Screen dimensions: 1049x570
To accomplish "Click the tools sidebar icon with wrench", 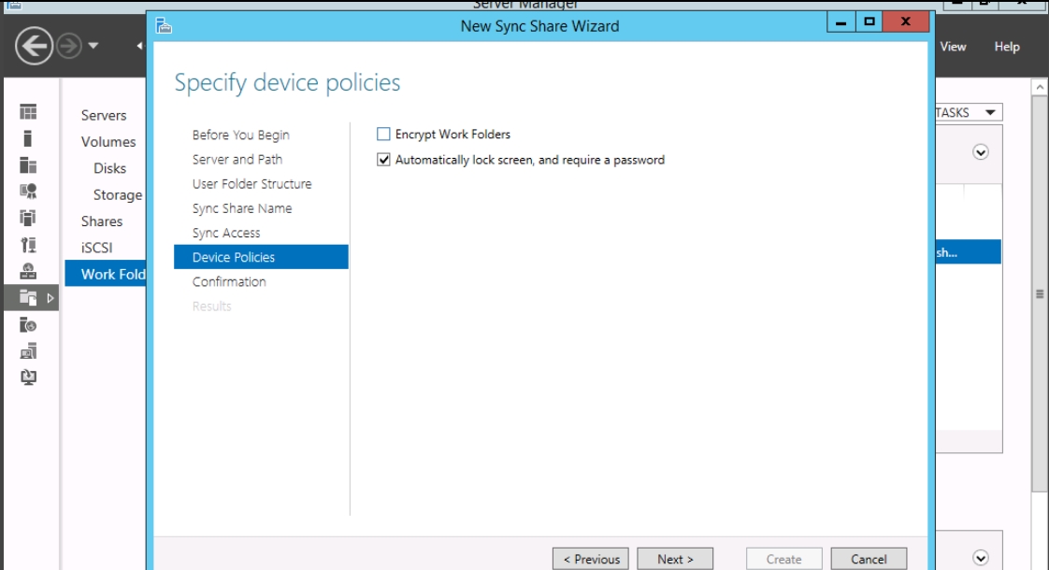I will point(28,245).
